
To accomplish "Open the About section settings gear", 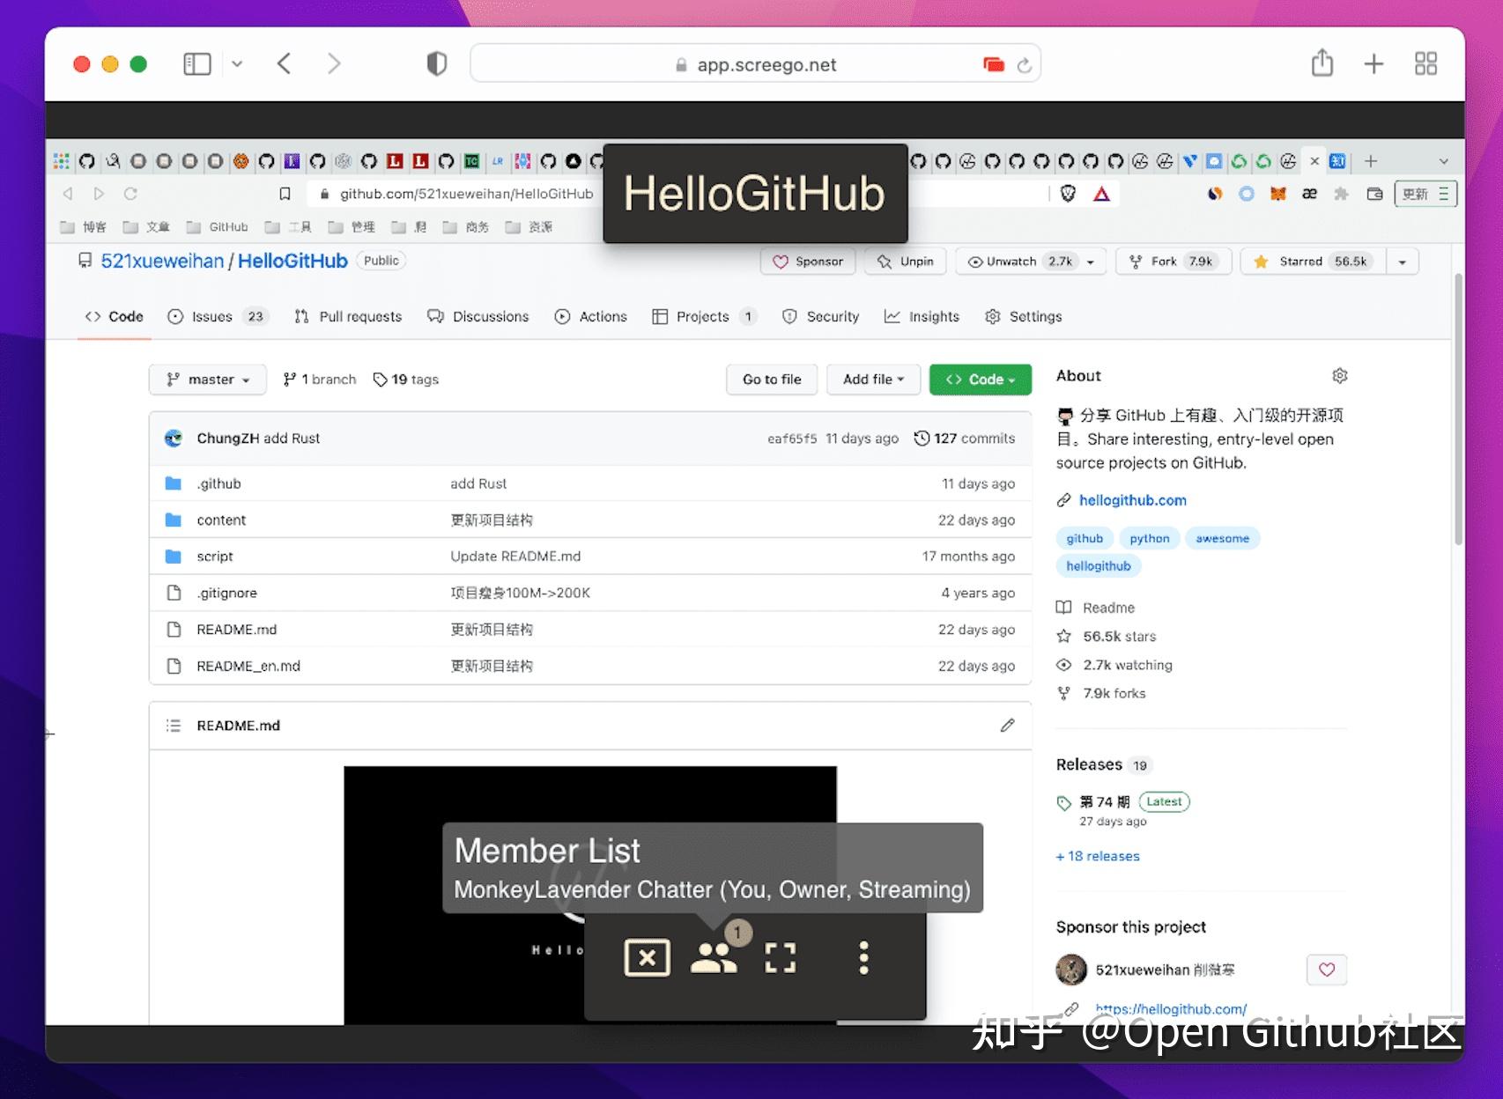I will pyautogui.click(x=1339, y=375).
